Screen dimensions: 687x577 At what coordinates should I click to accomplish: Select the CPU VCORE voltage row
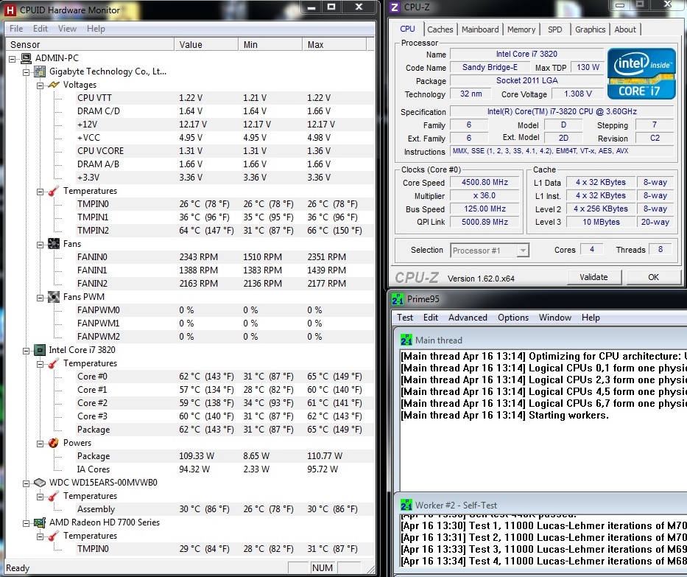225,151
